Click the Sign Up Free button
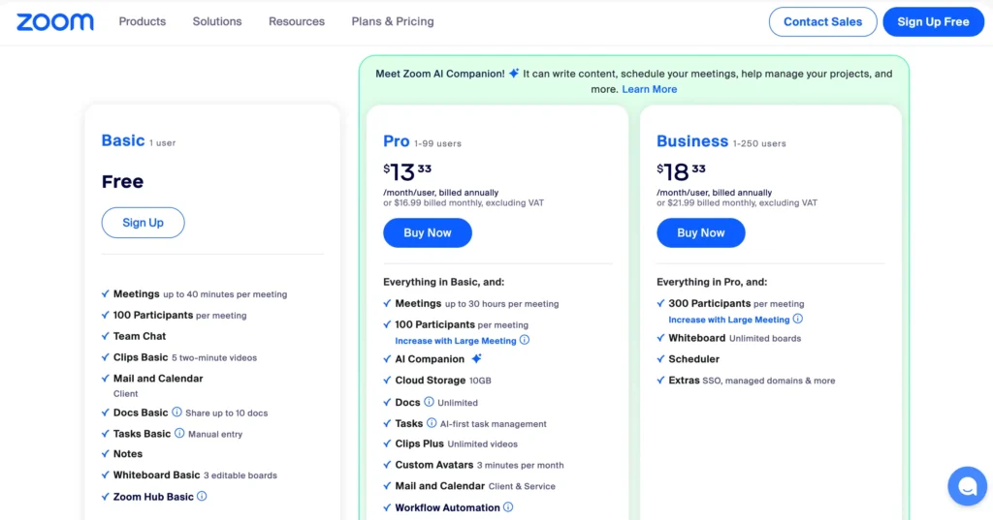This screenshot has width=993, height=520. [x=933, y=21]
